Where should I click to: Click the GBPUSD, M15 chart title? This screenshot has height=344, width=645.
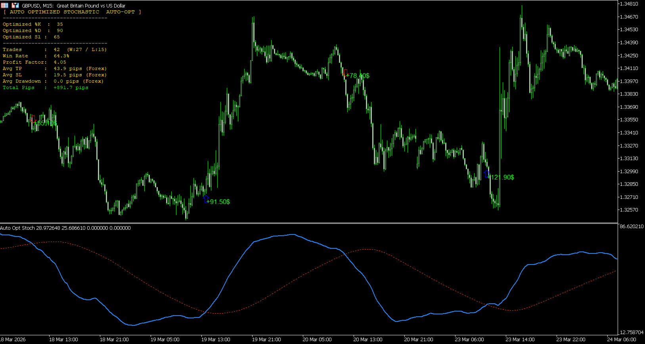pos(74,6)
